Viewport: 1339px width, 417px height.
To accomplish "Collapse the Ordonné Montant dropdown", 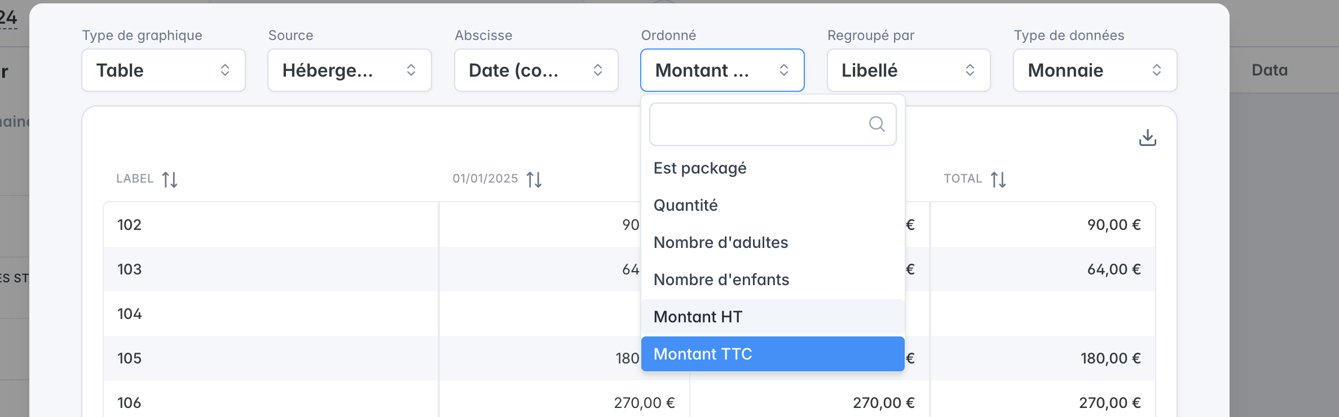I will tap(723, 70).
